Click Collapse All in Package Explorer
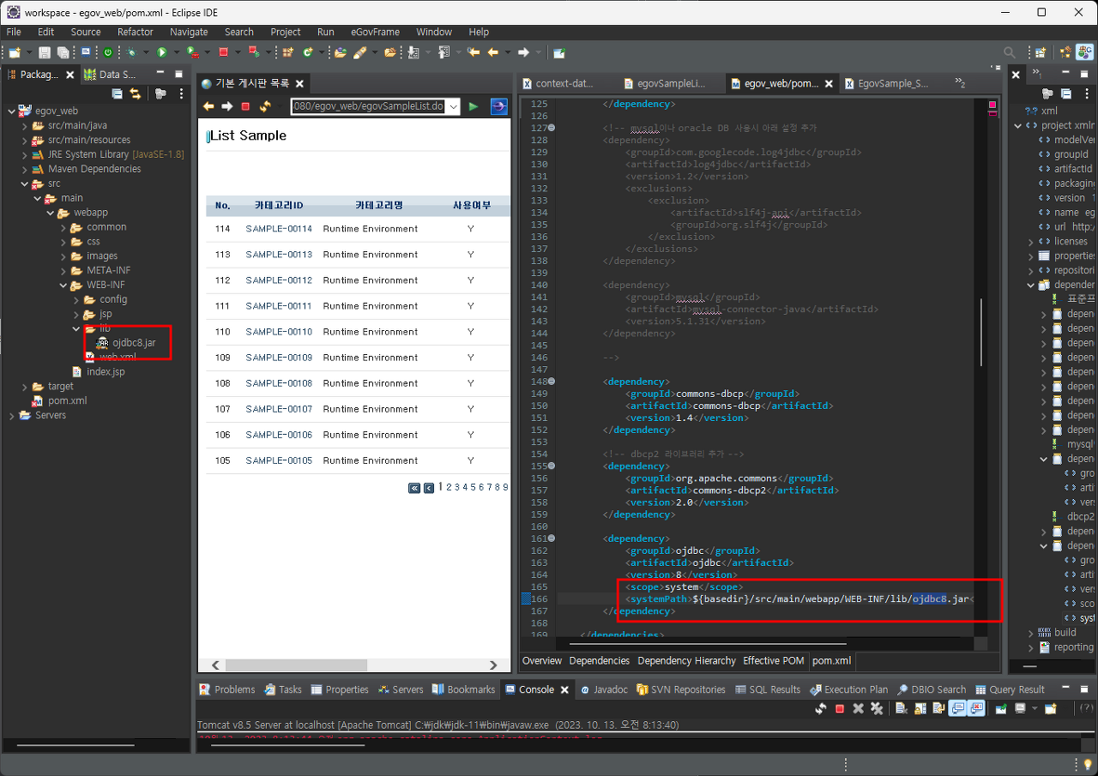This screenshot has width=1098, height=776. point(118,93)
